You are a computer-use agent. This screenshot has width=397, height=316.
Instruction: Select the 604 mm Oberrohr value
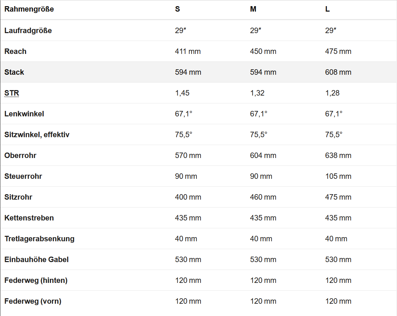263,156
